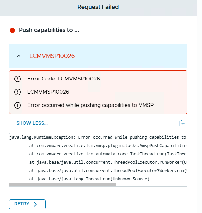
Task: Click the TaskThread.run stack trace line
Action: [x=108, y=154]
